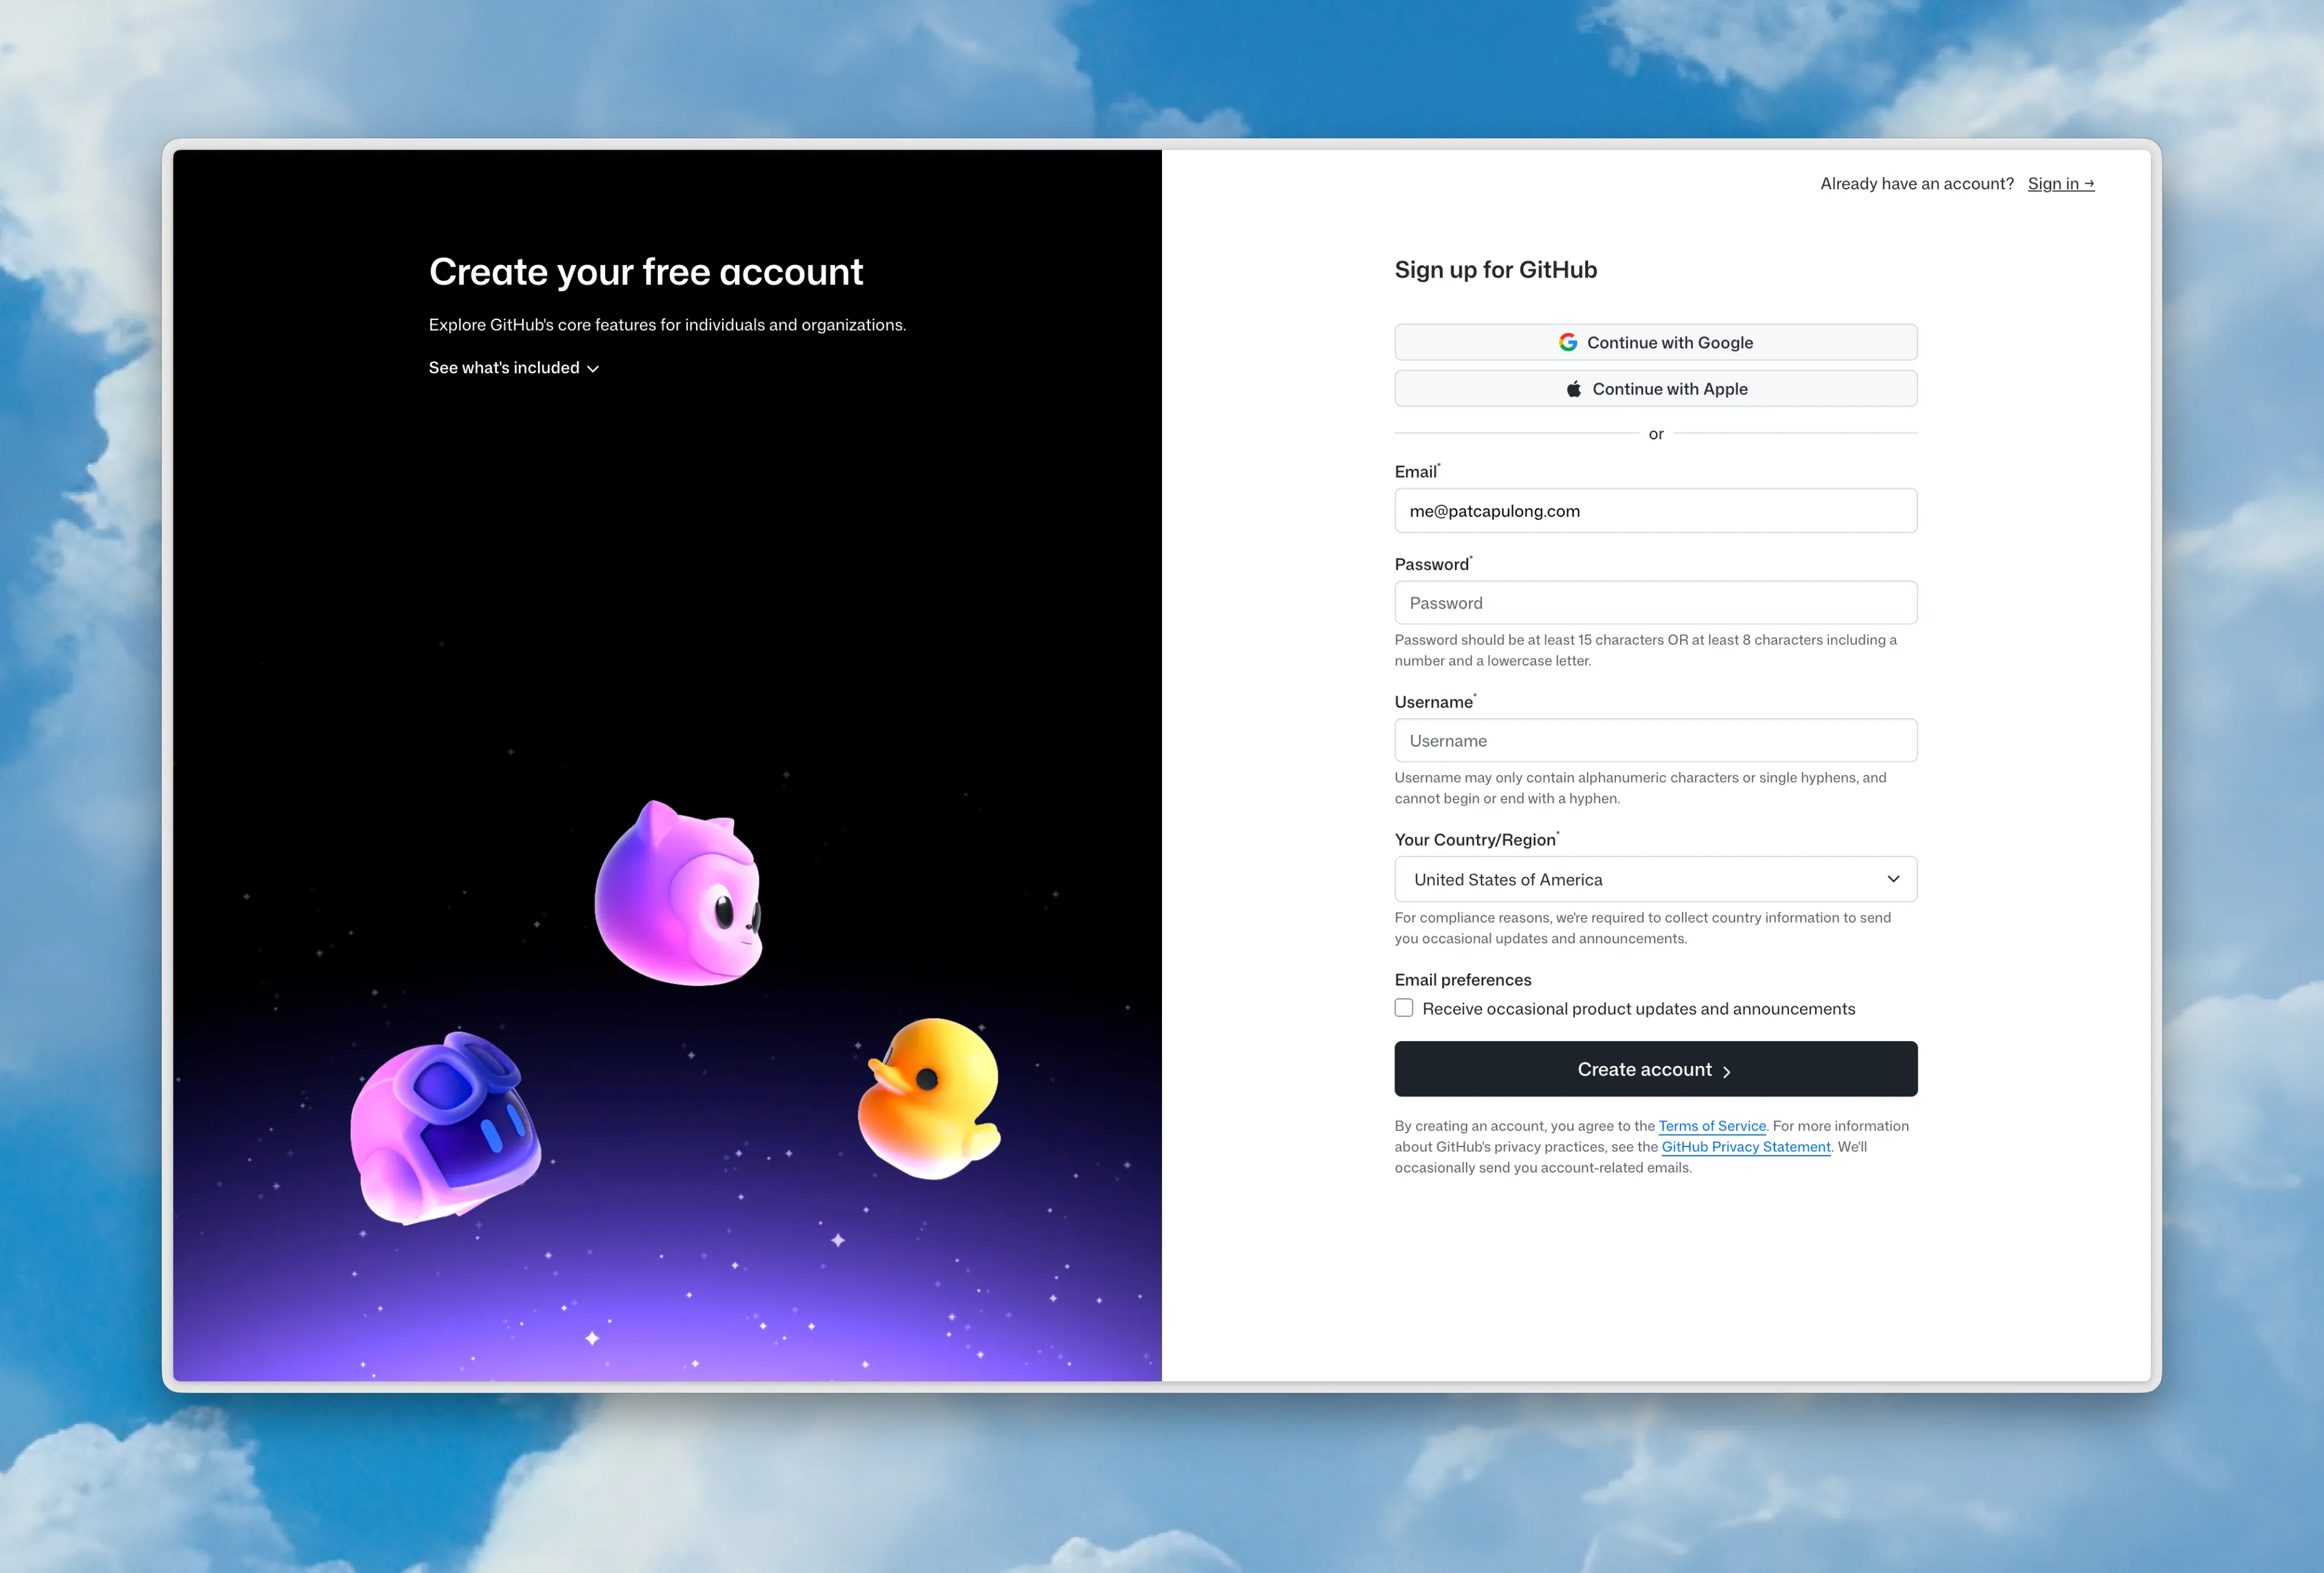Viewport: 2324px width, 1573px height.
Task: Continue with Google sign-up button
Action: click(x=1656, y=342)
